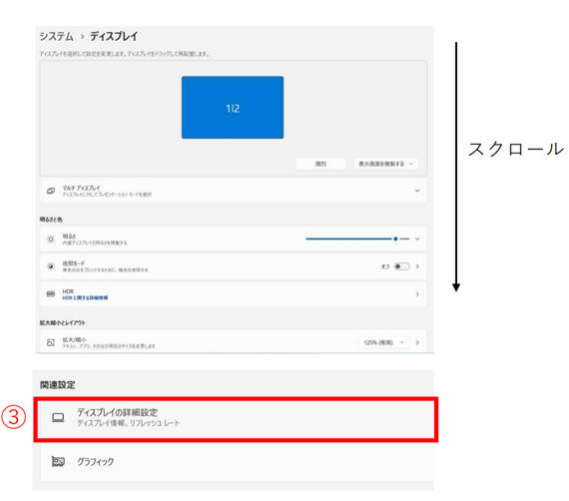Click the 拡大縮小とレイアウト section heading

tap(63, 323)
